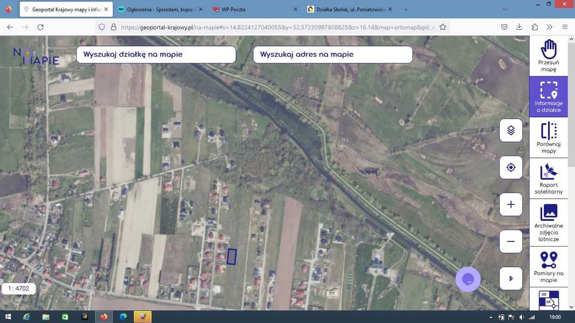Reload the current page
The image size is (575, 323).
[x=40, y=27]
